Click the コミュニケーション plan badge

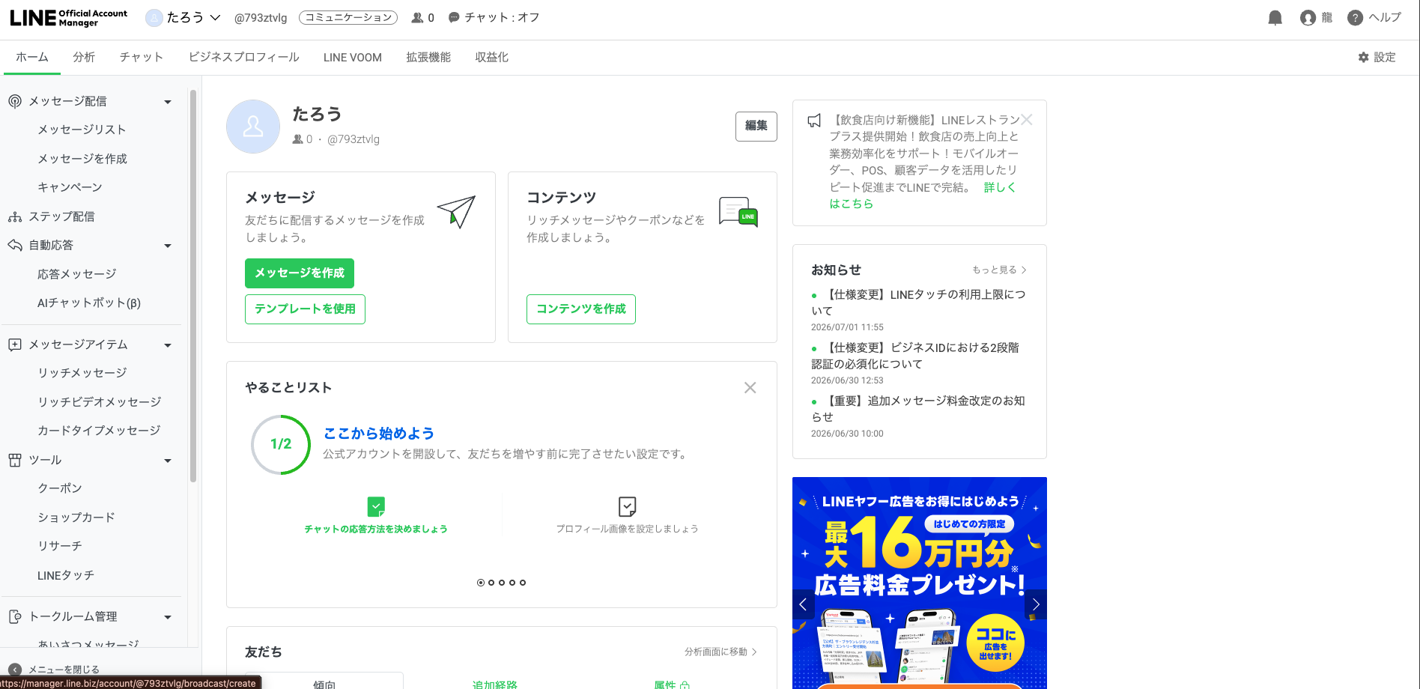[x=348, y=18]
